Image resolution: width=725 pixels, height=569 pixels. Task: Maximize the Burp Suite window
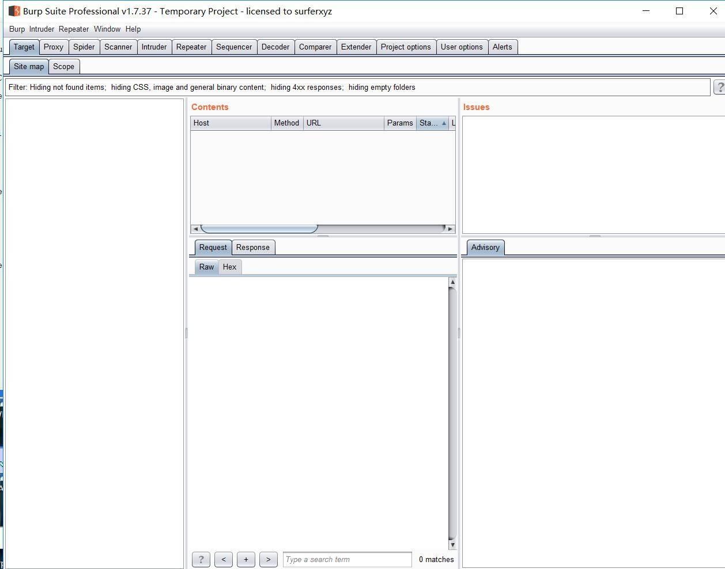click(x=679, y=11)
